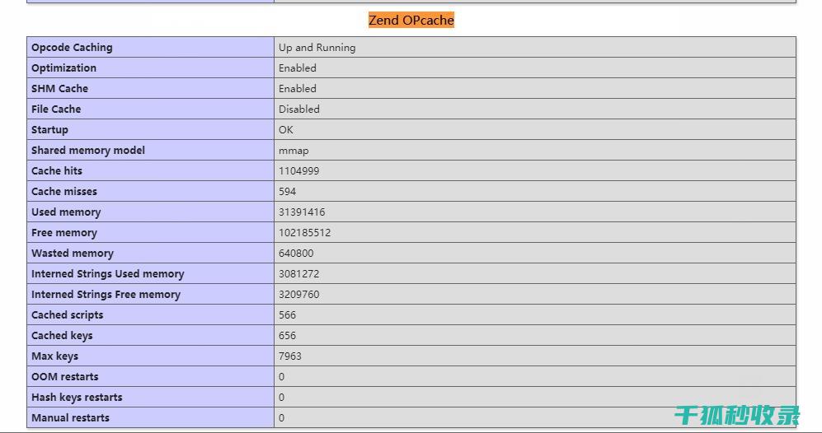
Task: Select Interned Strings Free memory label
Action: point(106,294)
